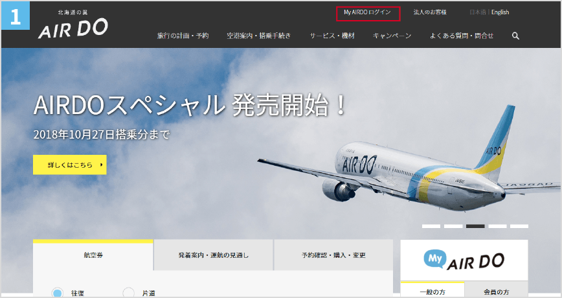
Task: Select 日本語 language option
Action: [x=477, y=12]
